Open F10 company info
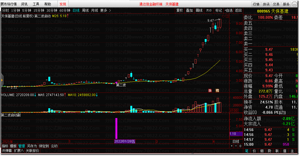 click(x=209, y=10)
